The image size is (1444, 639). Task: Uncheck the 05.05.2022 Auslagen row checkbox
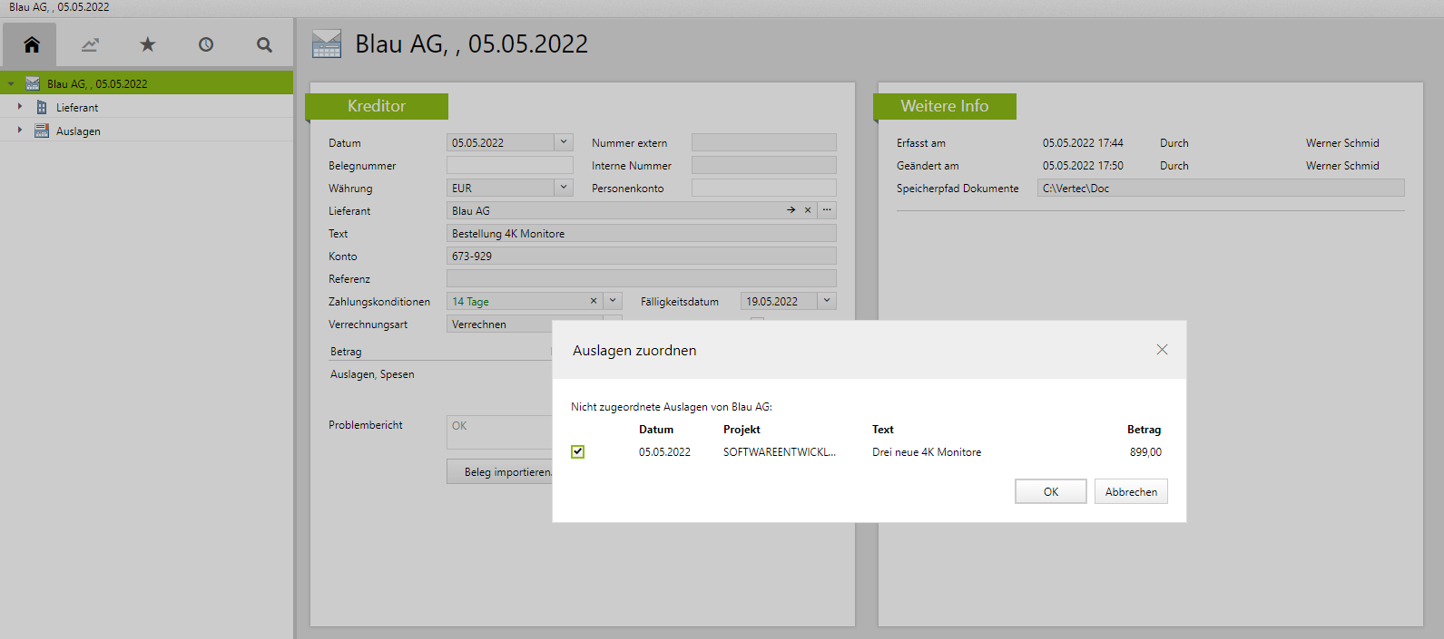(x=578, y=451)
